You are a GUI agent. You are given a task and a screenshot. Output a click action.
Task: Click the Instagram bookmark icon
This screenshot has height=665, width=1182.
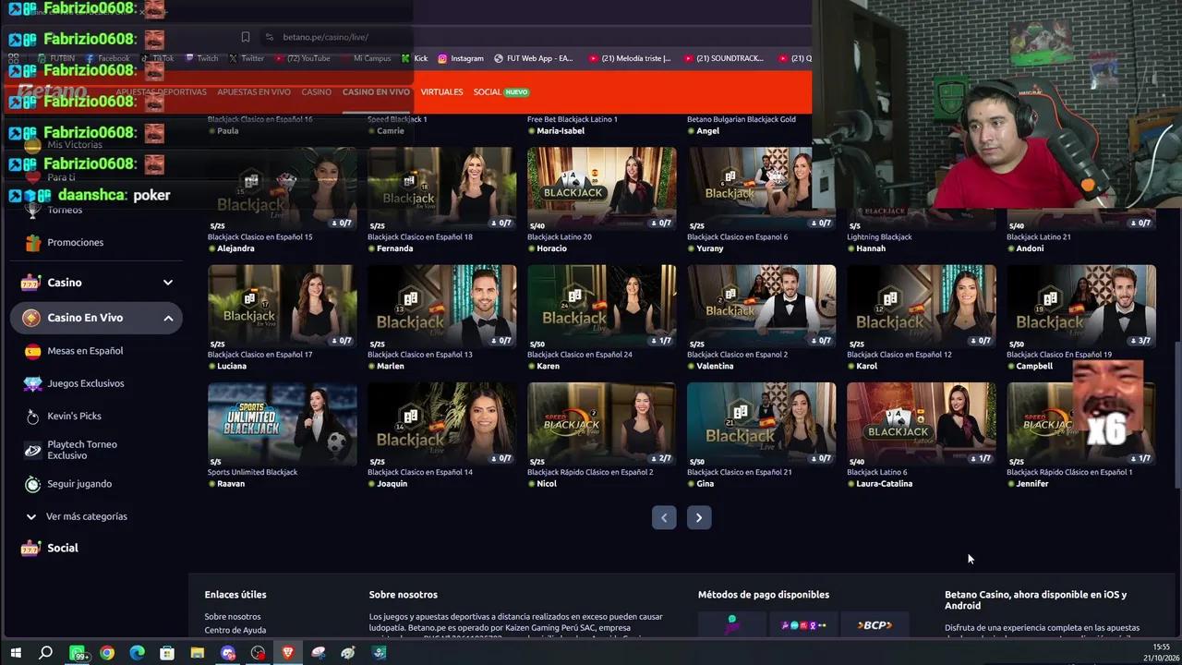click(442, 58)
